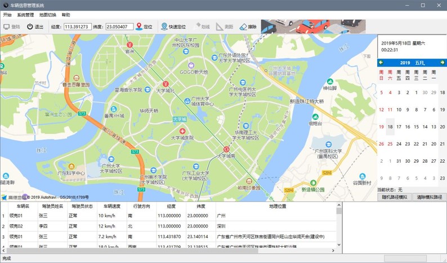
Task: Click the 谷围新村 residential icon
Action: pyautogui.click(x=363, y=176)
